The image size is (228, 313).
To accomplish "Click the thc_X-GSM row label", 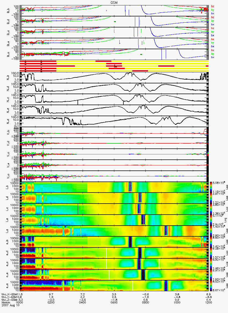I will [x=10, y=294].
